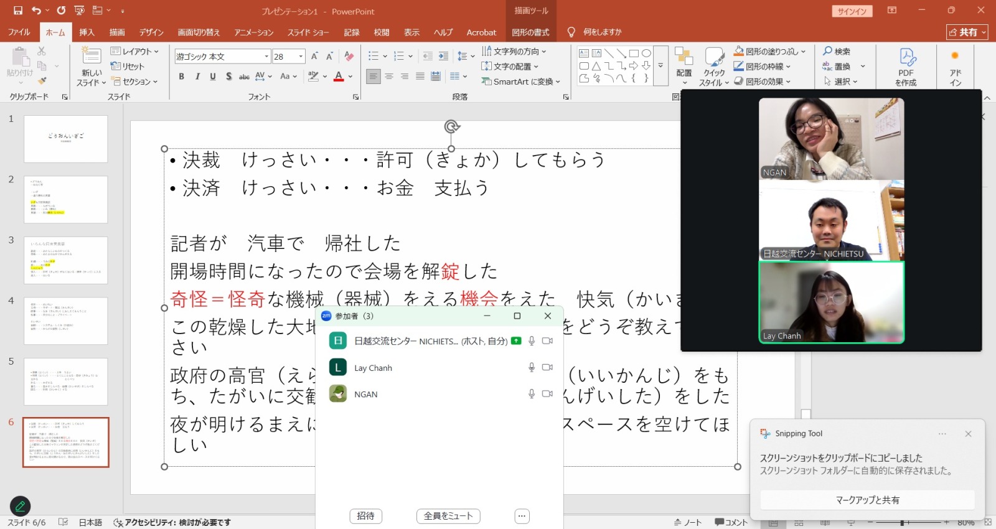The image size is (996, 529).
Task: Select slide 3 thumbnail
Action: pos(66,260)
